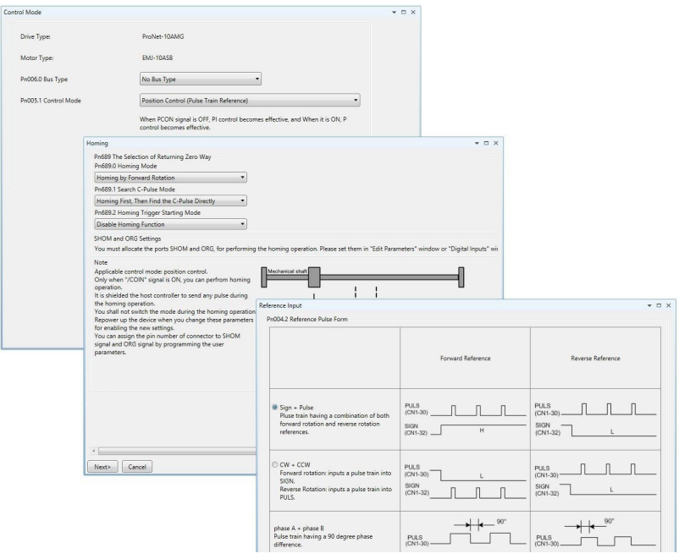
Task: Open the Reference Input window options arrow
Action: (x=649, y=305)
